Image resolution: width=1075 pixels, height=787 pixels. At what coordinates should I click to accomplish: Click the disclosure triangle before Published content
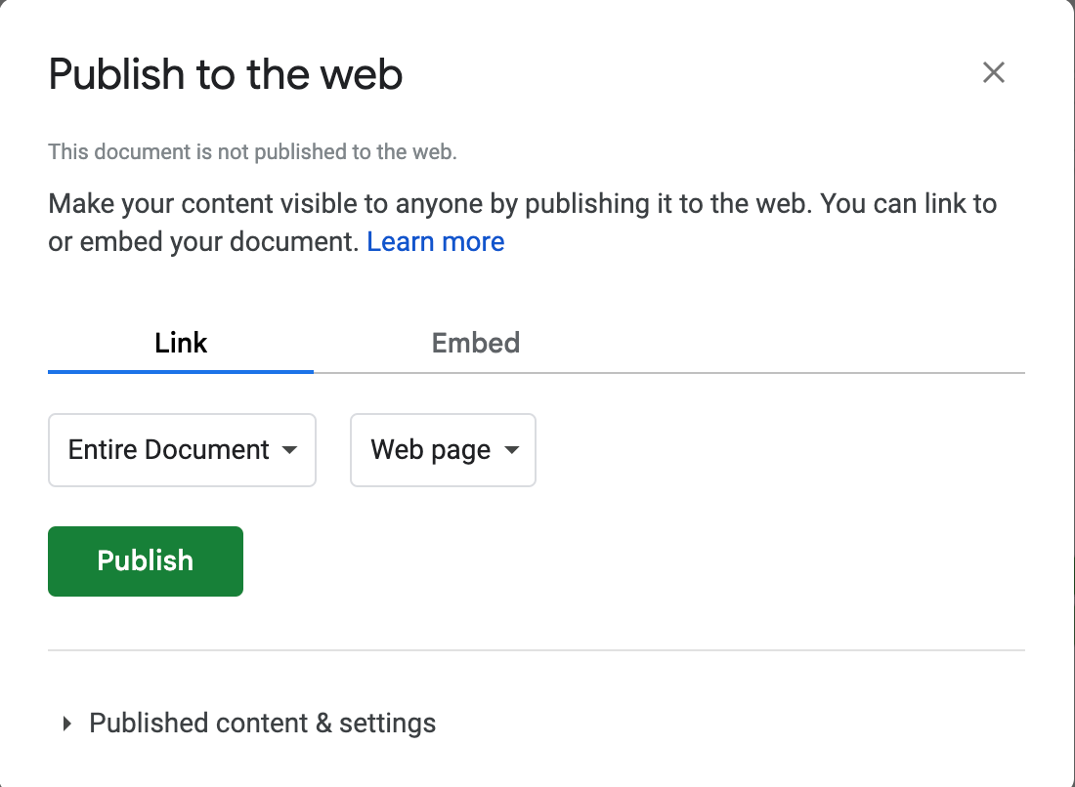click(x=66, y=724)
